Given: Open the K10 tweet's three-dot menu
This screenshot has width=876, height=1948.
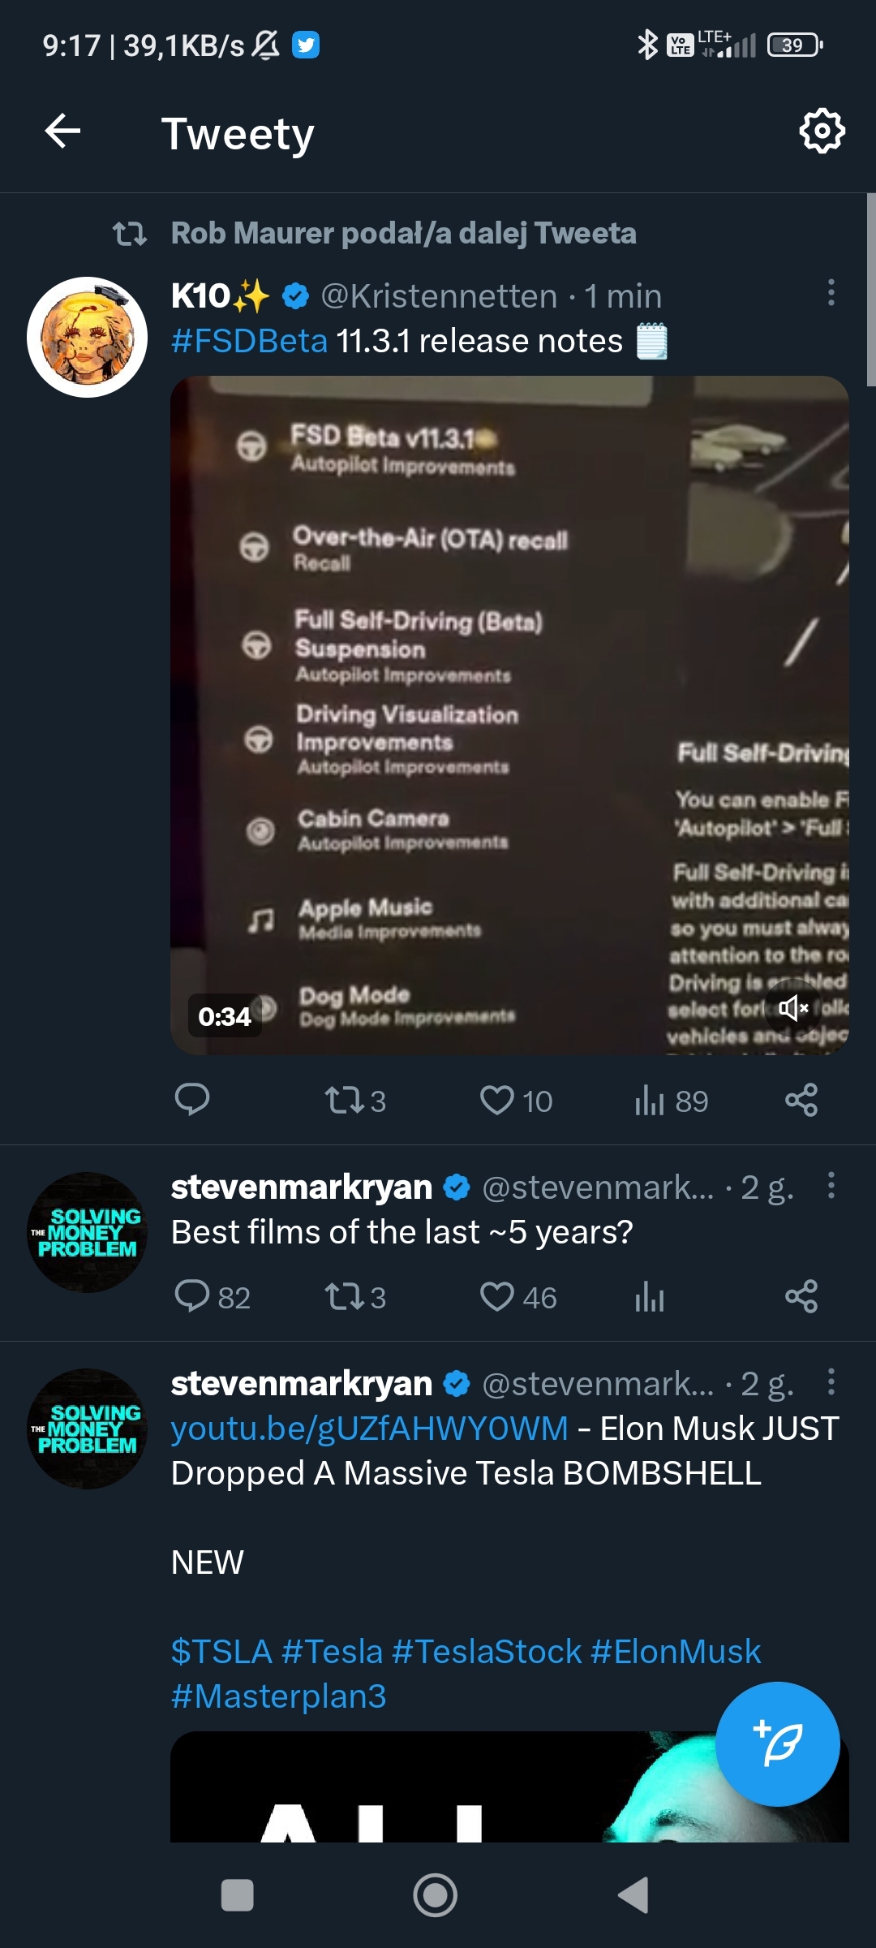Looking at the screenshot, I should 831,293.
